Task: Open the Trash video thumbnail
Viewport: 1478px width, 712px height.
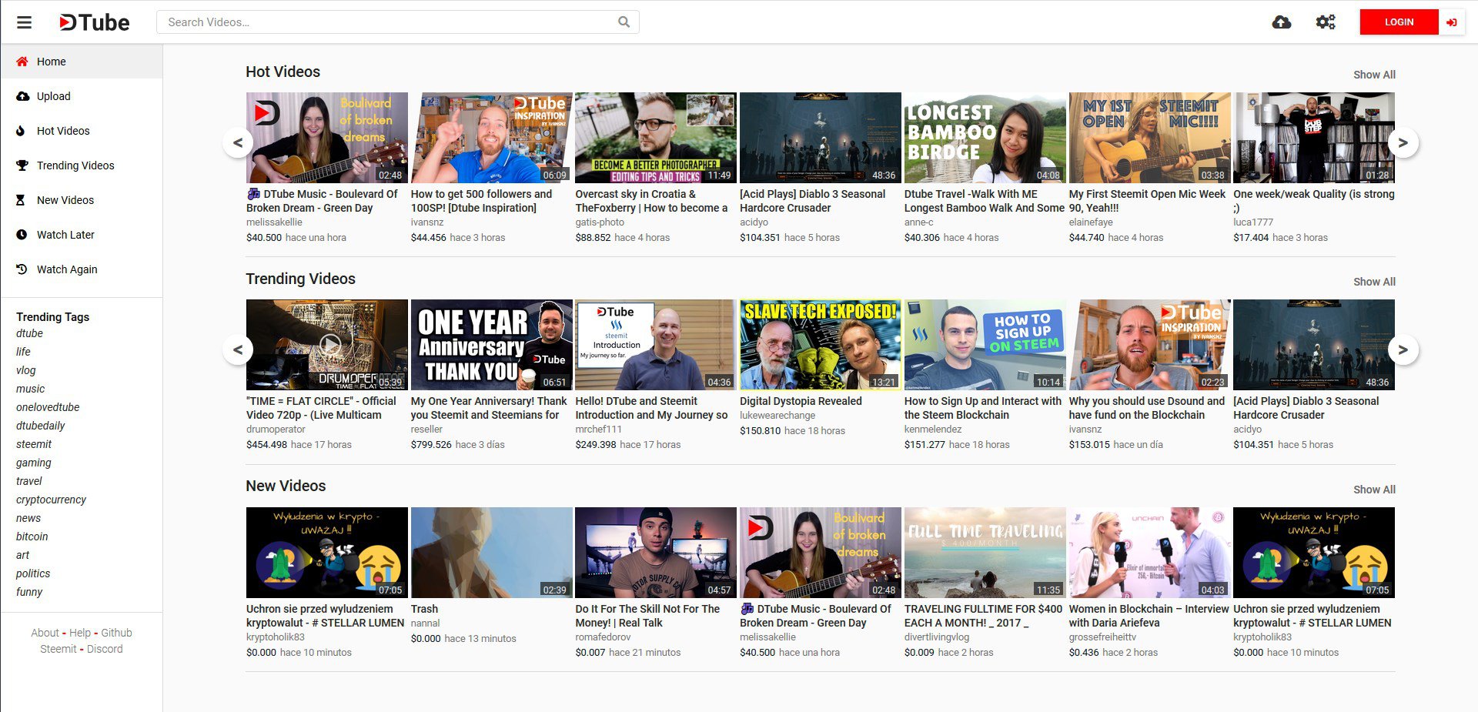Action: point(491,553)
